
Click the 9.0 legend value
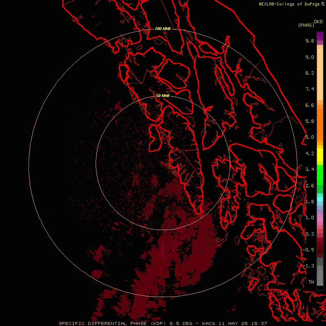point(310,57)
